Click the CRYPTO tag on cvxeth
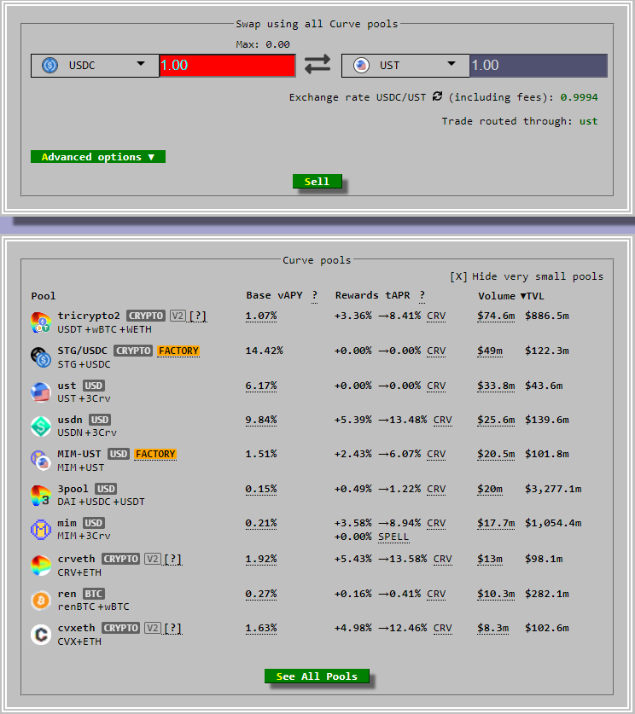The height and width of the screenshot is (714, 635). pos(120,629)
